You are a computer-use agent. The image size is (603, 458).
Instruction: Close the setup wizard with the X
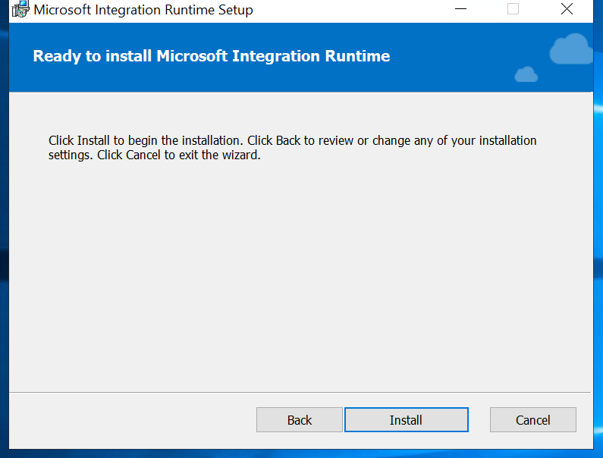[x=566, y=10]
